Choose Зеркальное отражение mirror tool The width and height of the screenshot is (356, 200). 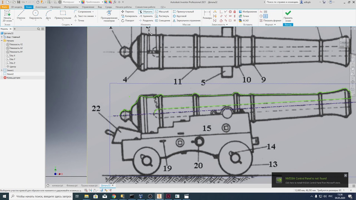click(x=187, y=21)
